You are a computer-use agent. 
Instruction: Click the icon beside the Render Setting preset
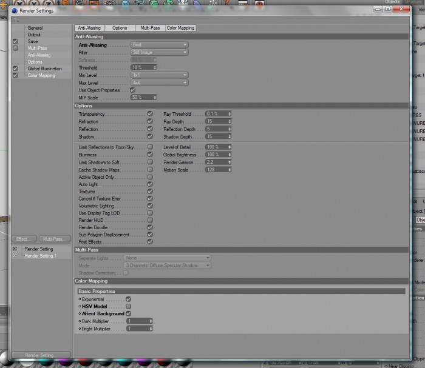tap(15, 249)
